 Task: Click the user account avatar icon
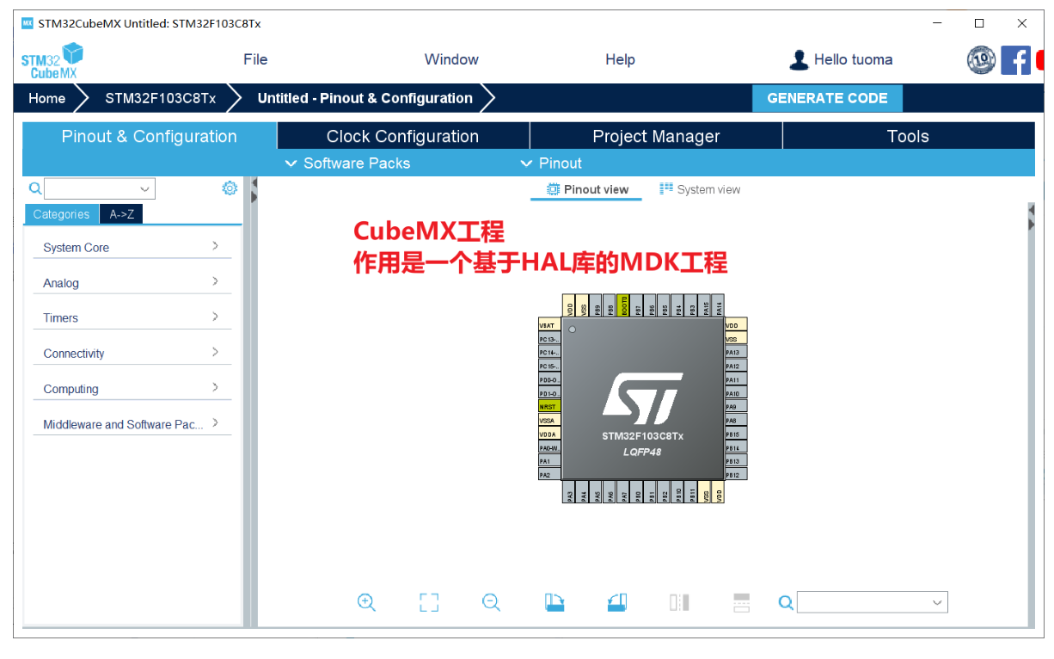799,59
